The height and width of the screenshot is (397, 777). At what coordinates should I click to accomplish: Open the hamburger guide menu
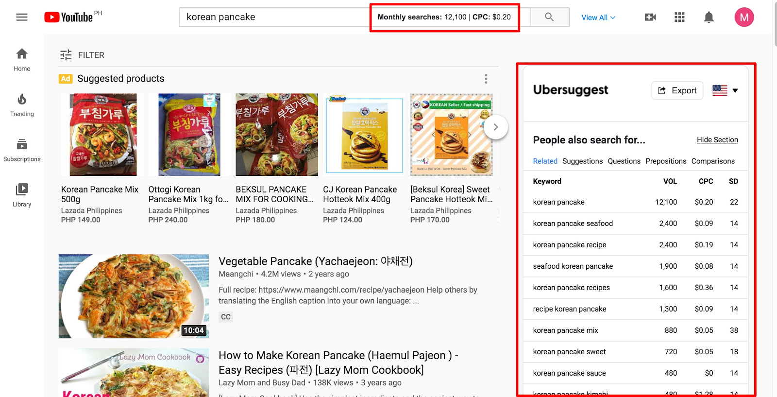coord(22,17)
